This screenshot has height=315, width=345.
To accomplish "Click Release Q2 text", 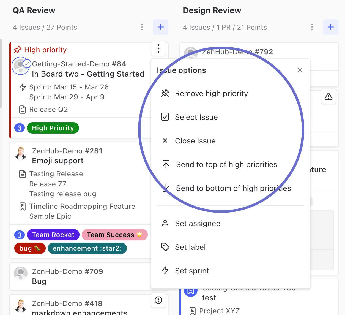I will coord(48,110).
